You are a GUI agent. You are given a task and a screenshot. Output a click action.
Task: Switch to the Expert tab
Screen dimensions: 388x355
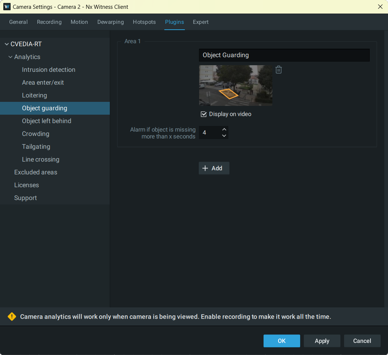point(201,22)
